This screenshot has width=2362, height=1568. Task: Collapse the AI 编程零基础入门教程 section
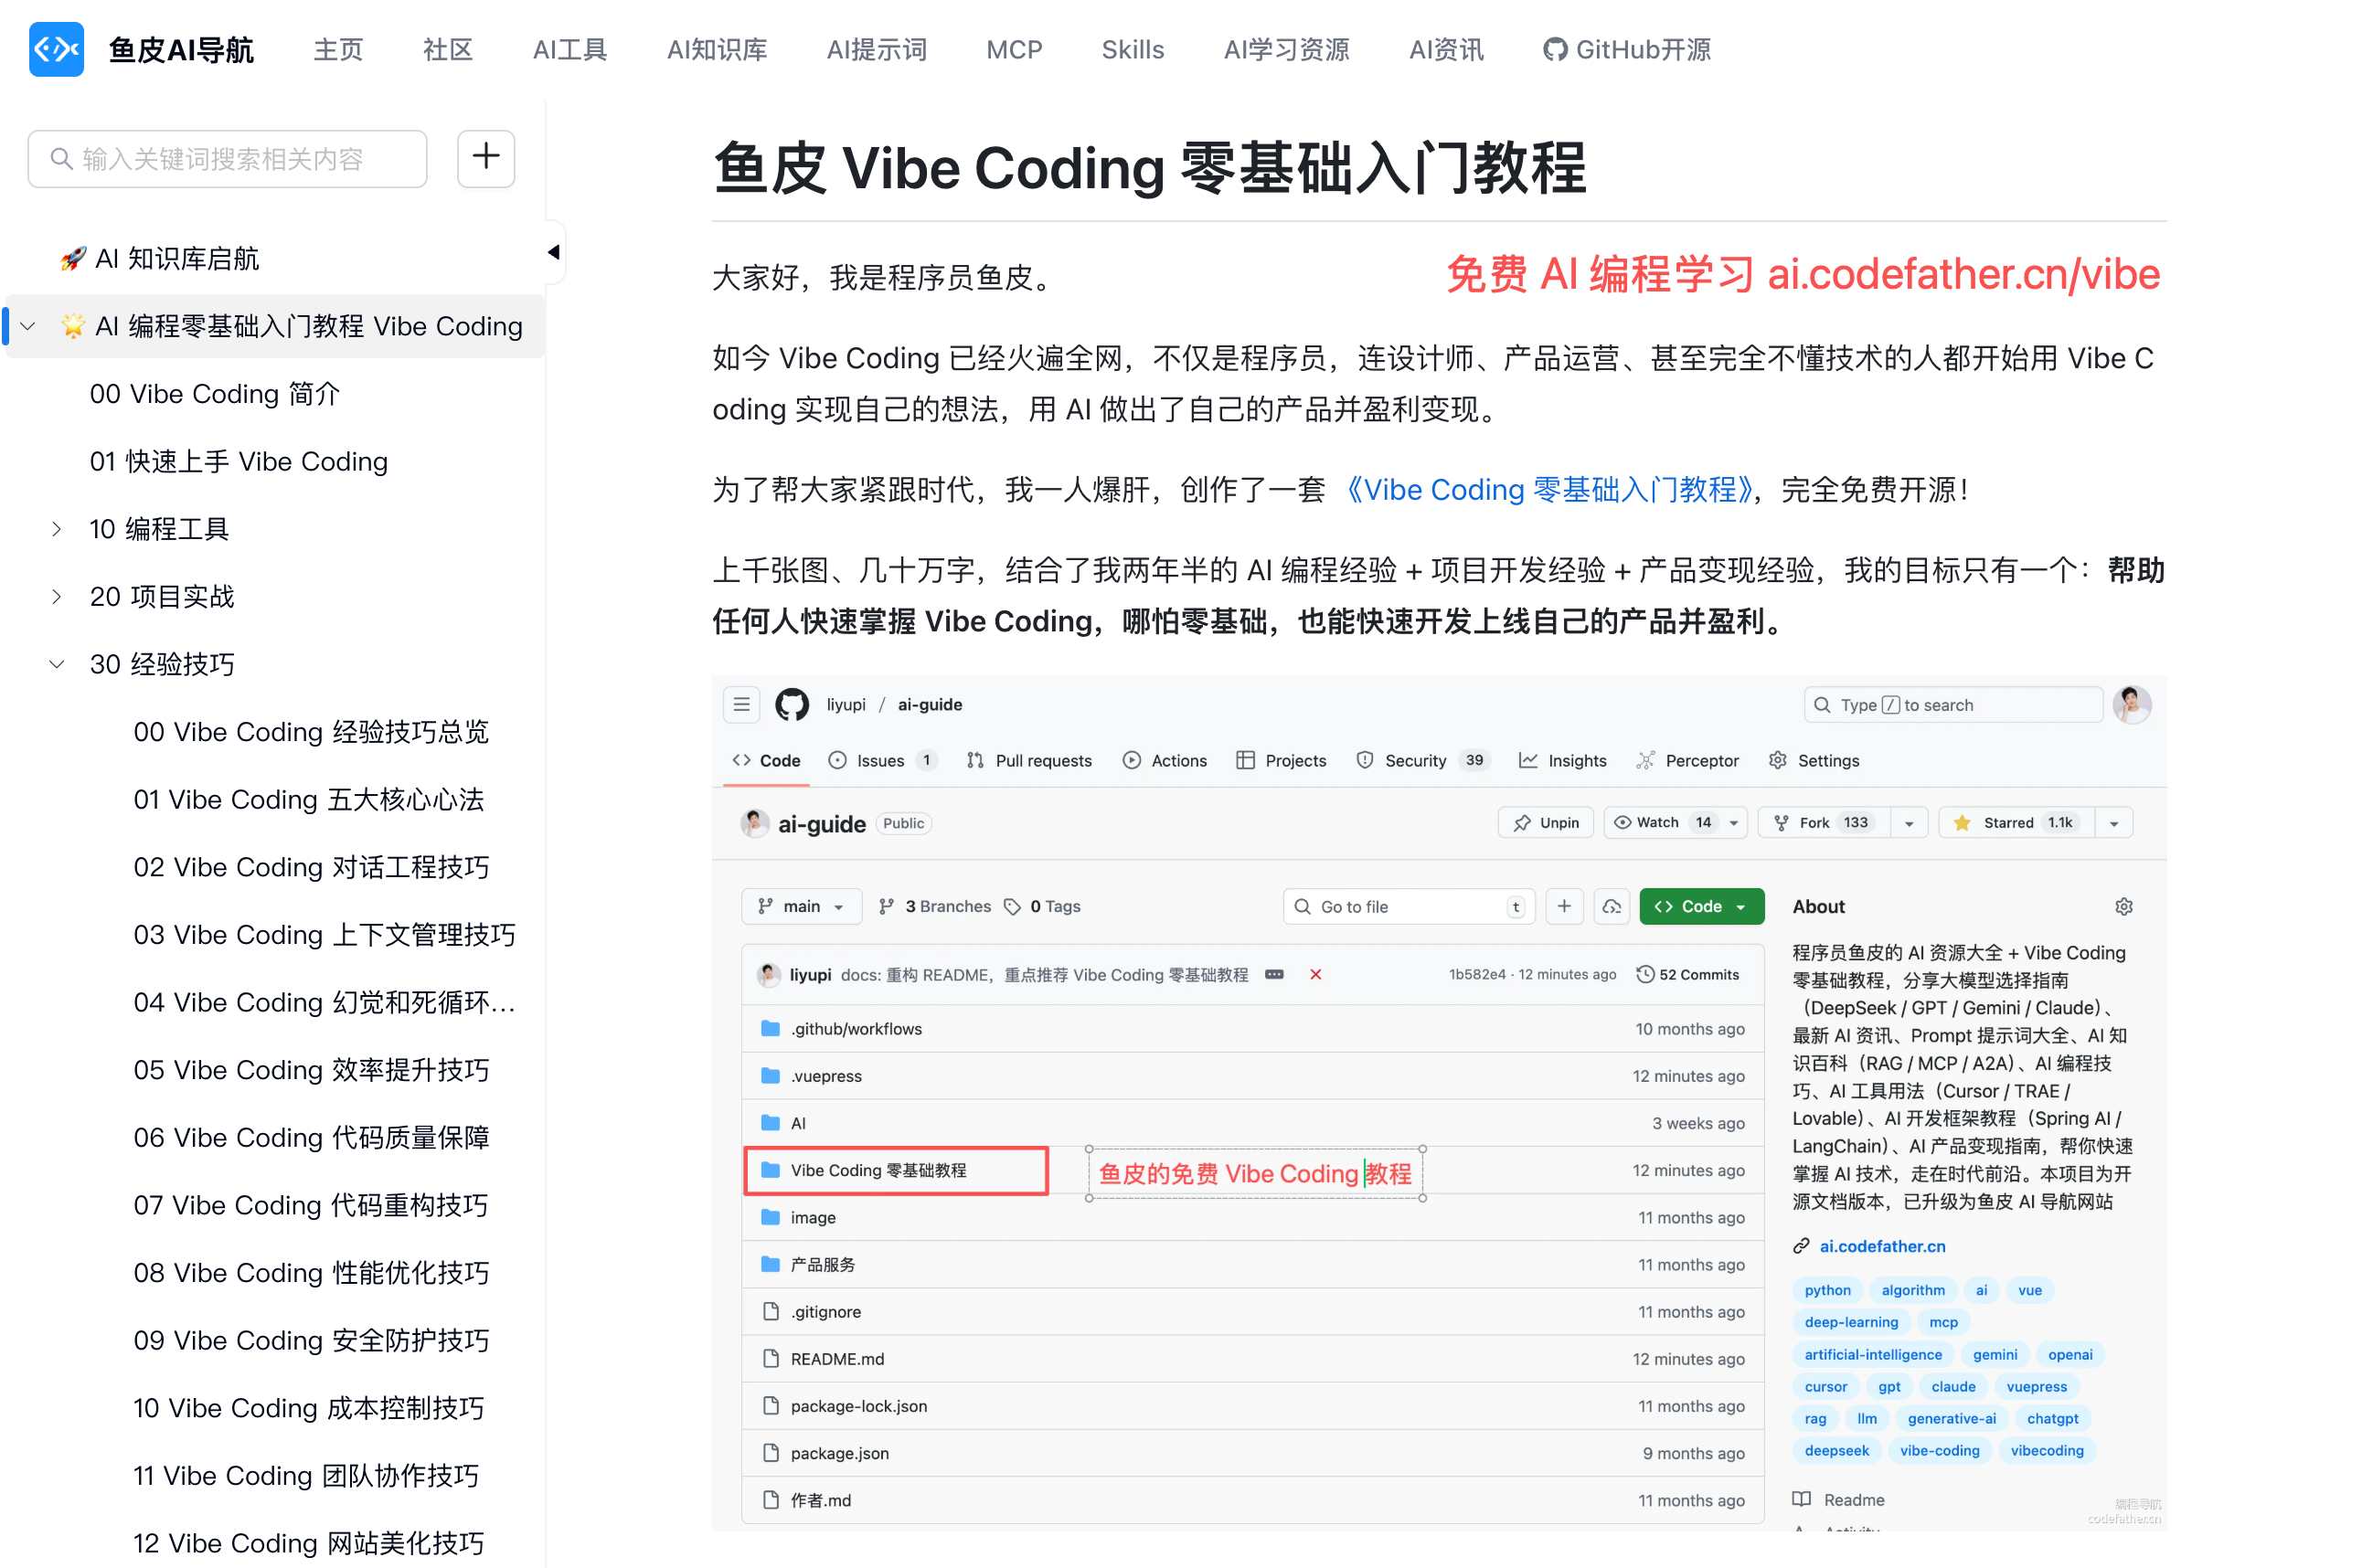pos(28,326)
